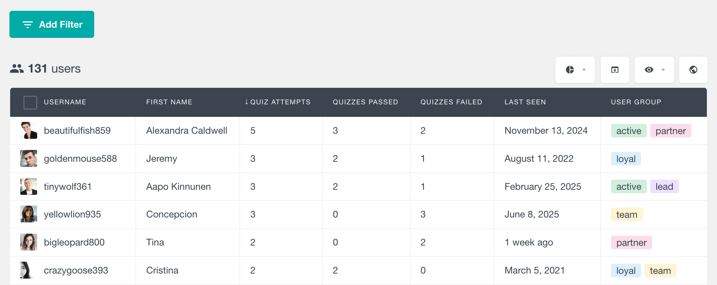Click the export/share icon
Viewport: 717px width, 285px height.
click(615, 70)
